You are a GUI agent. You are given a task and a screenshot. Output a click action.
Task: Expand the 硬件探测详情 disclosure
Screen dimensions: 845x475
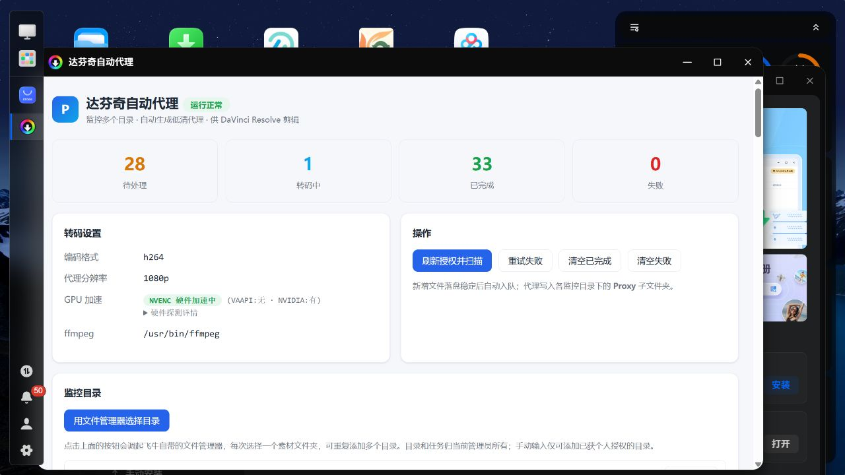coord(170,313)
